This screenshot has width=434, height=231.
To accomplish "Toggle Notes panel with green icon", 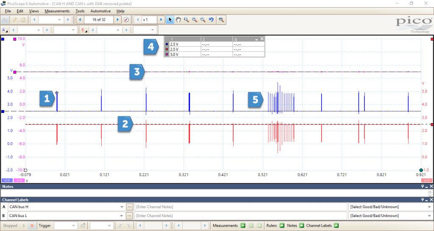I will (301, 225).
